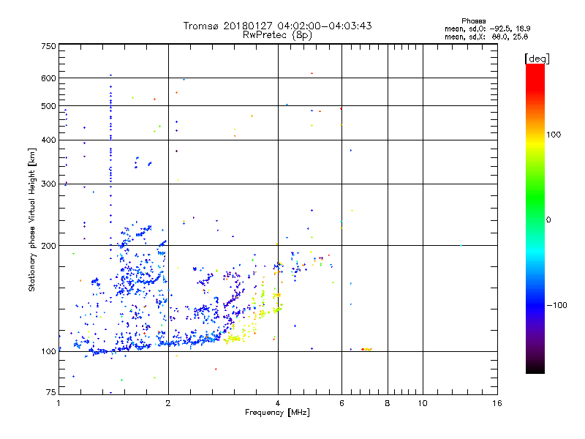Viewport: 585px width, 439px height.
Task: Click the '100' colorbar tick label
Action: pos(554,135)
